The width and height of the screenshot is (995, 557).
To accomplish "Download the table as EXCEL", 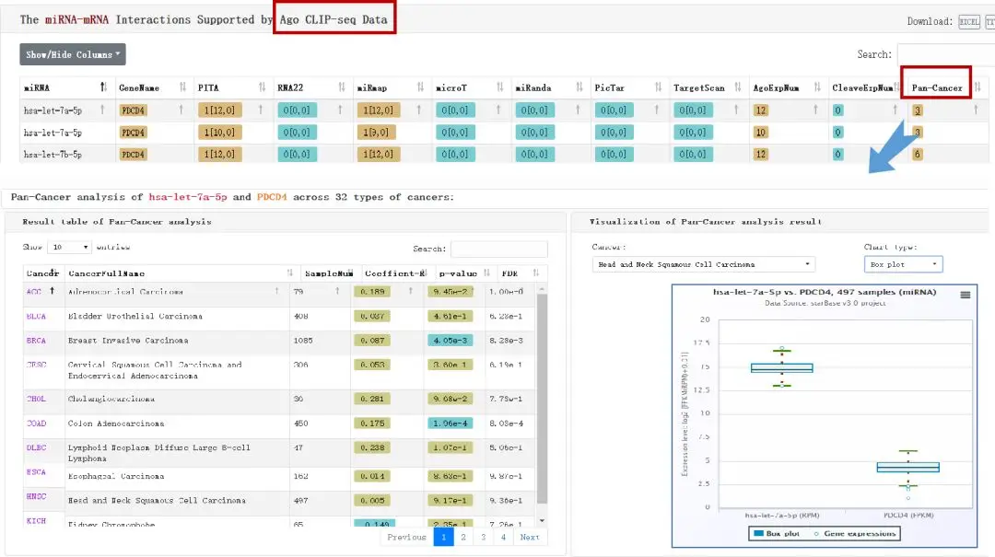I will coord(968,21).
